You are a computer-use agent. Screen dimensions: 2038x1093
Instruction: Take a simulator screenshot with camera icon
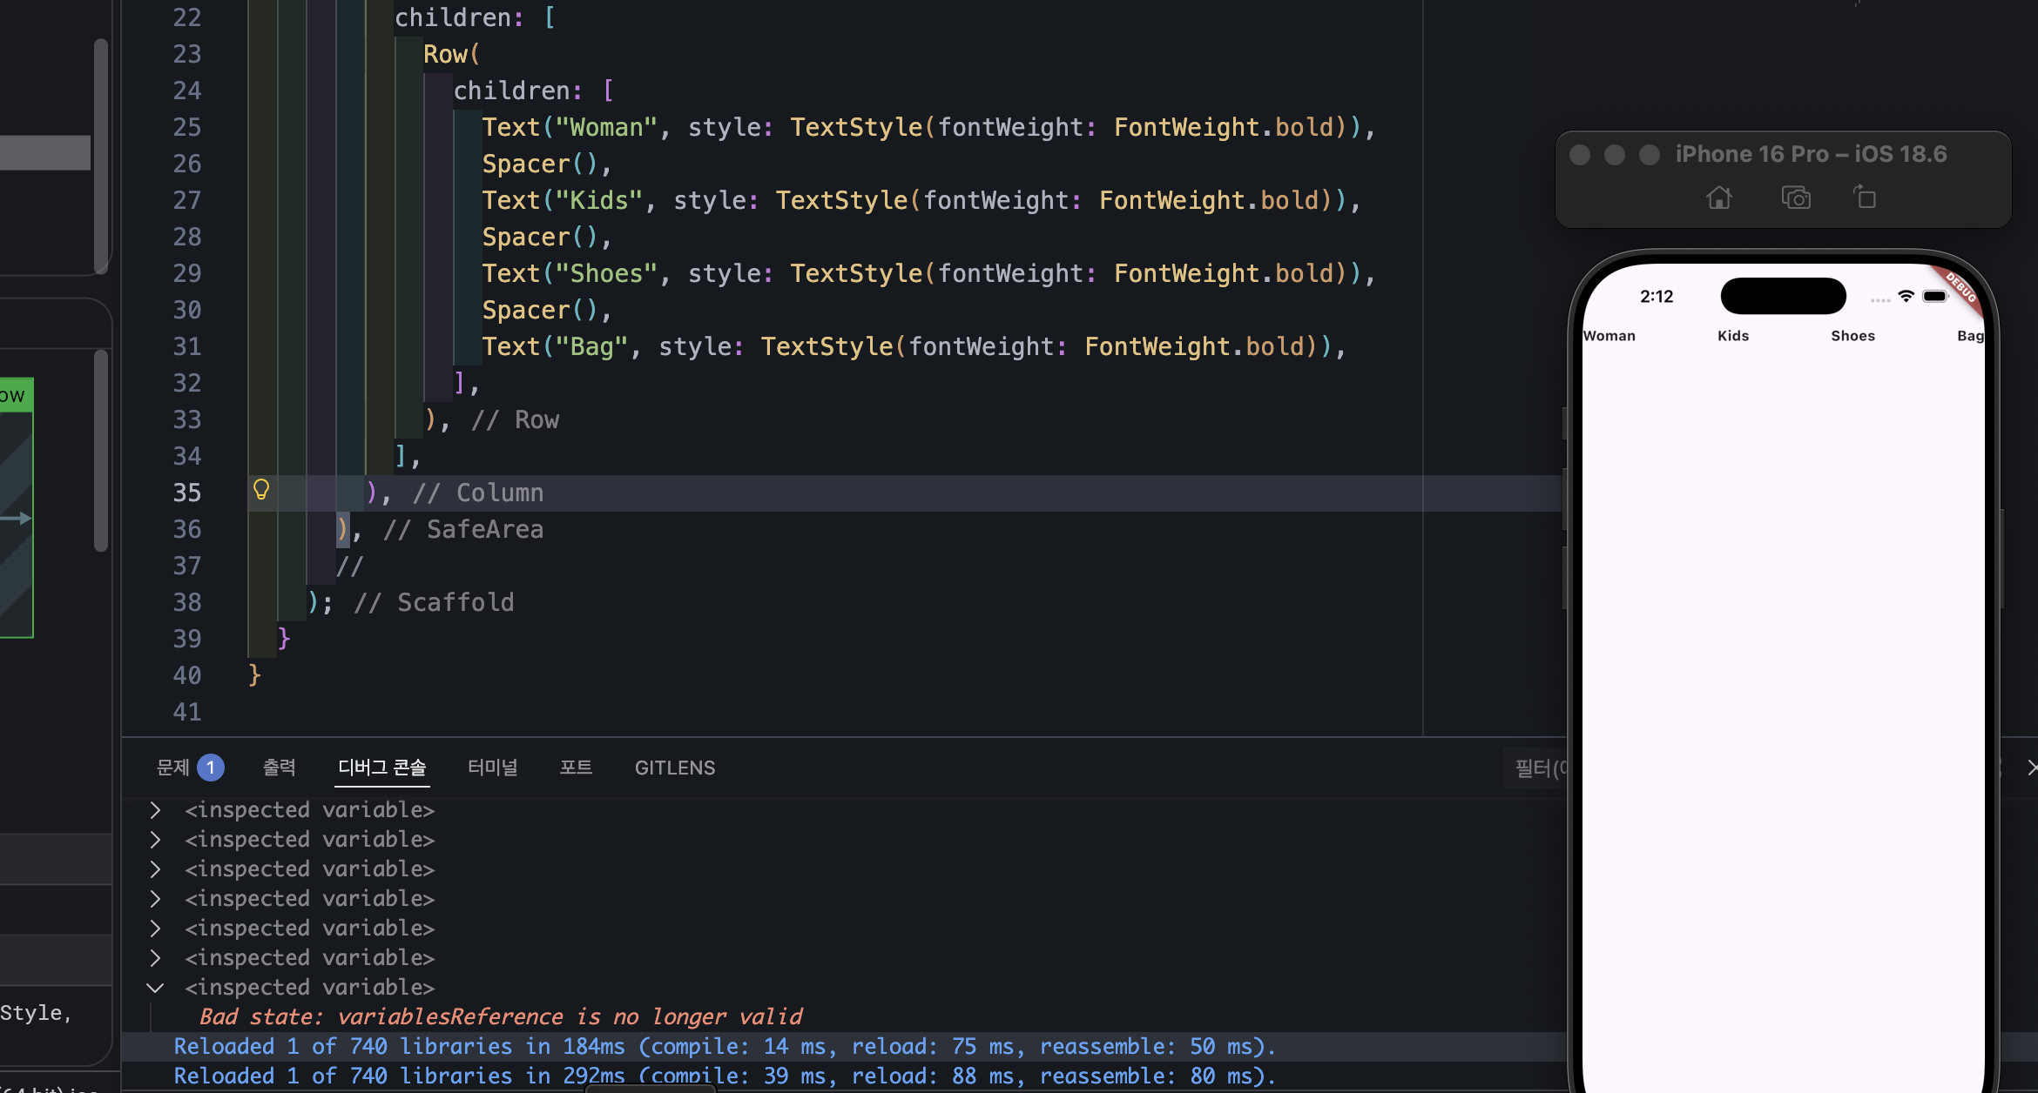pos(1796,198)
